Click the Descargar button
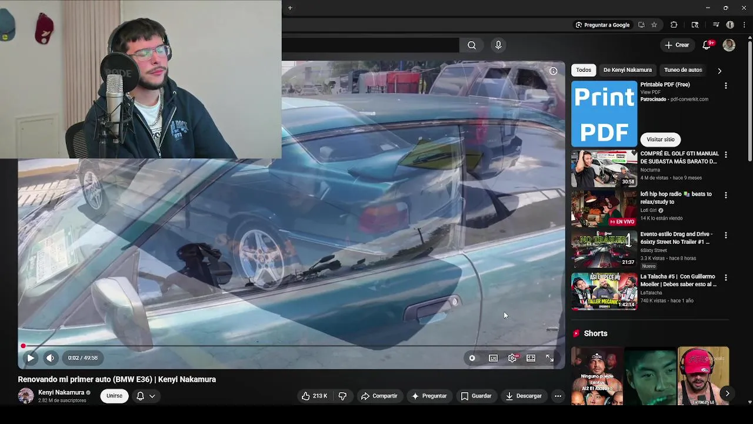This screenshot has height=424, width=753. [524, 396]
